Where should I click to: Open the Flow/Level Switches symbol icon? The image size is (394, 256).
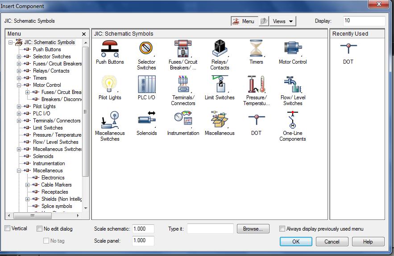pyautogui.click(x=292, y=84)
